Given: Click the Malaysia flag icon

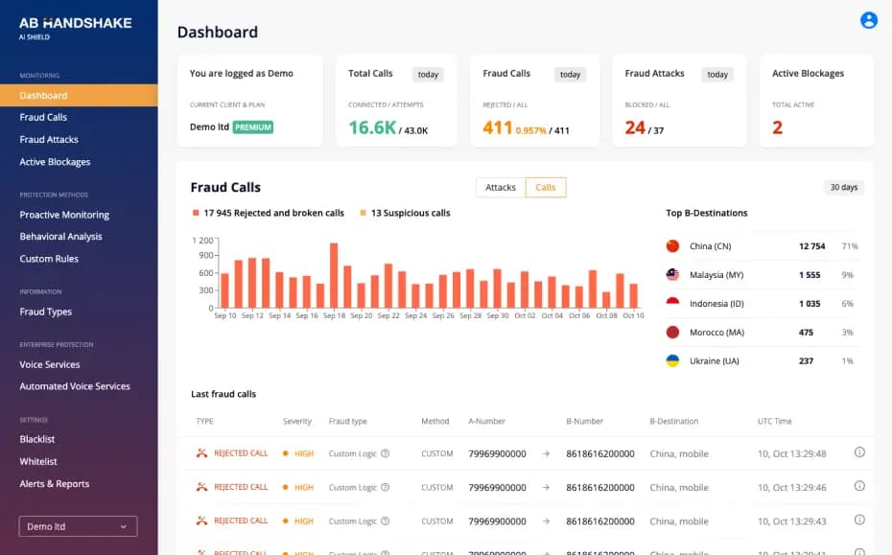Looking at the screenshot, I should click(672, 275).
